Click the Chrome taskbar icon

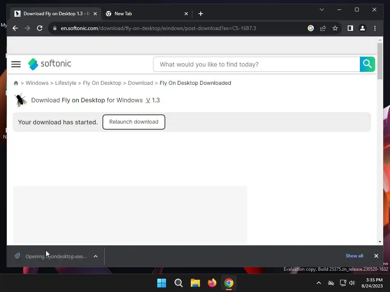tap(229, 283)
